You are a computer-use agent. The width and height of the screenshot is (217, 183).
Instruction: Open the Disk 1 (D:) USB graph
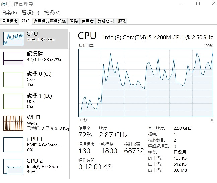click(x=13, y=101)
